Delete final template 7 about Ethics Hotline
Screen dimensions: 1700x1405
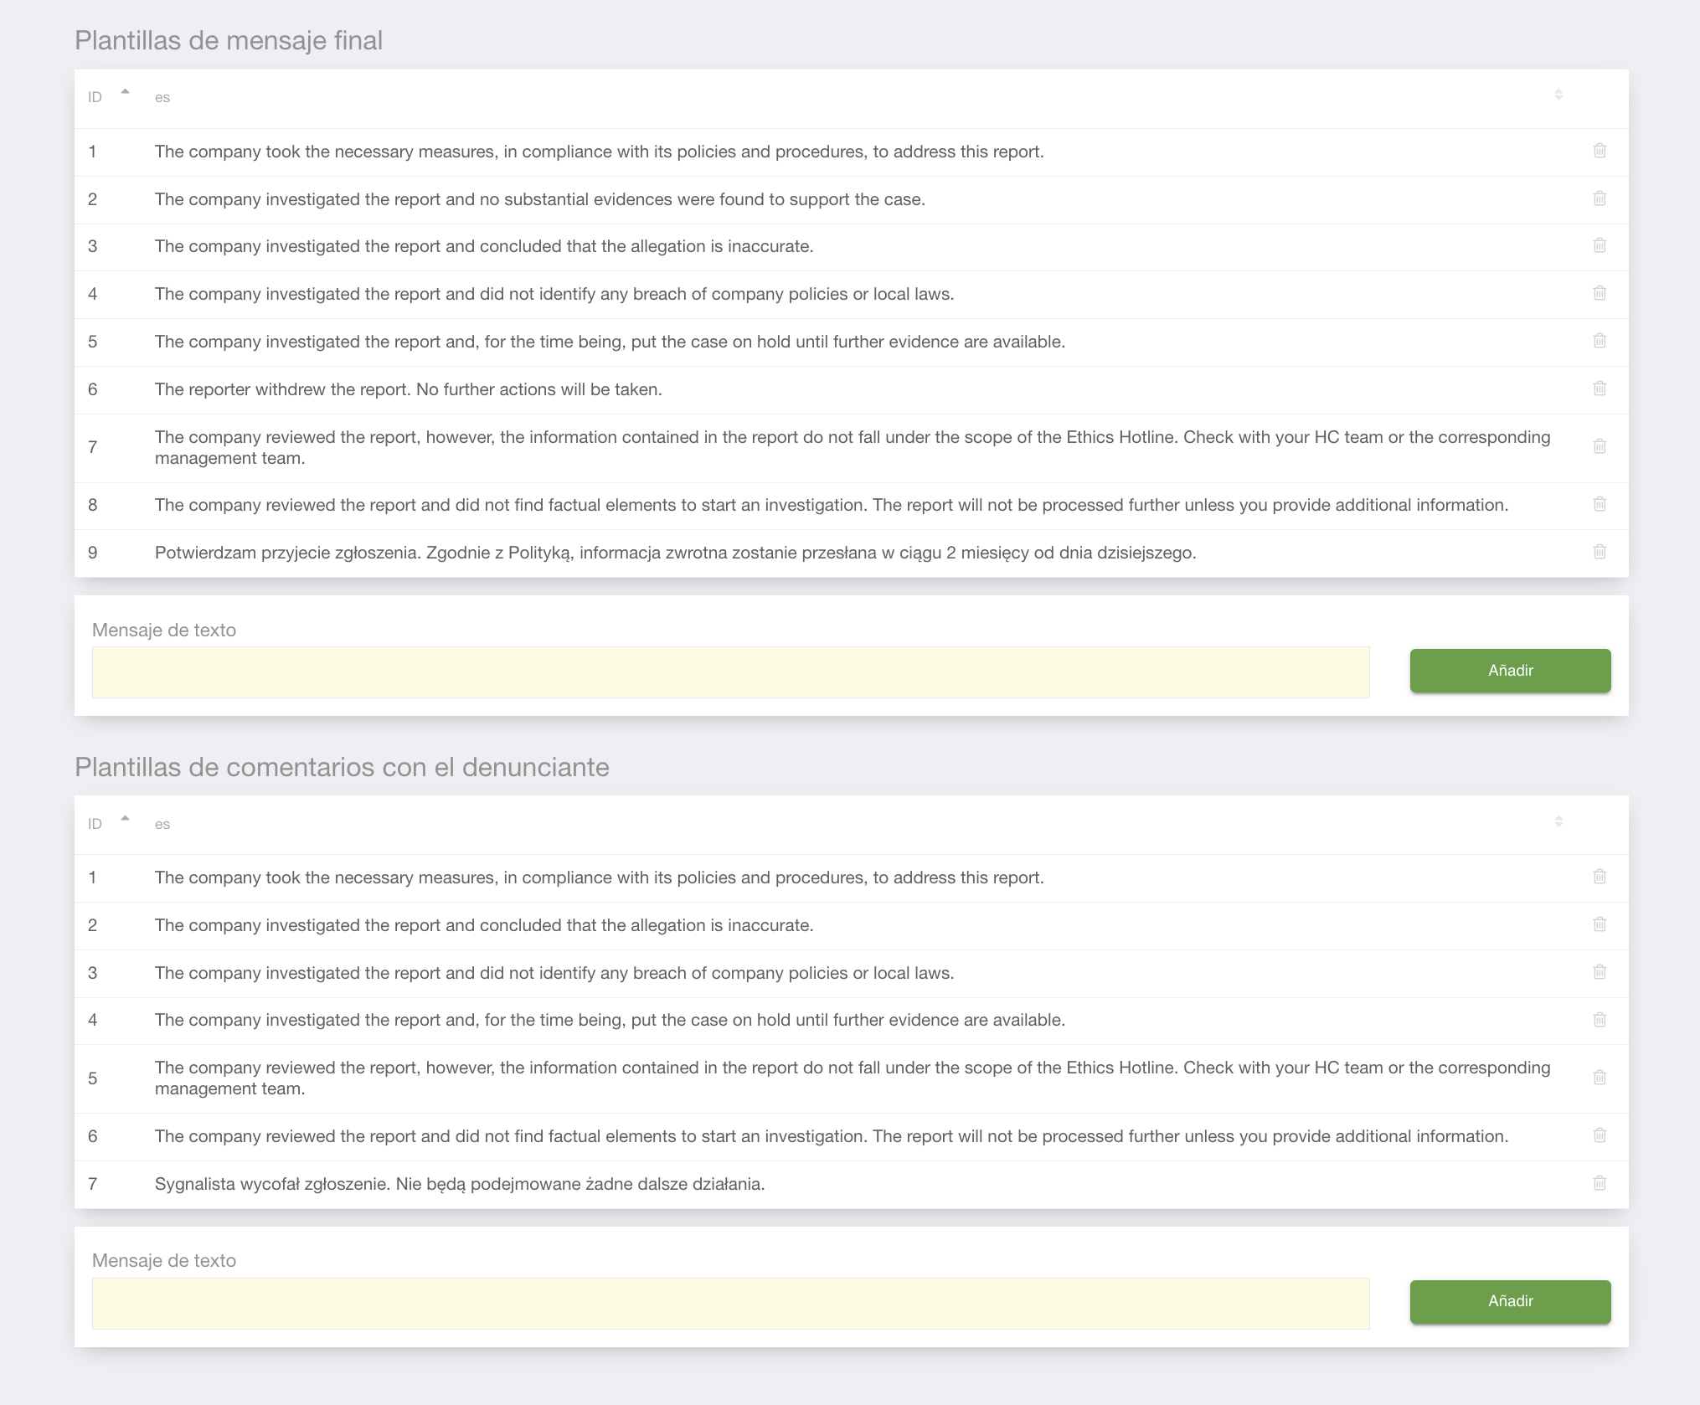click(x=1600, y=446)
